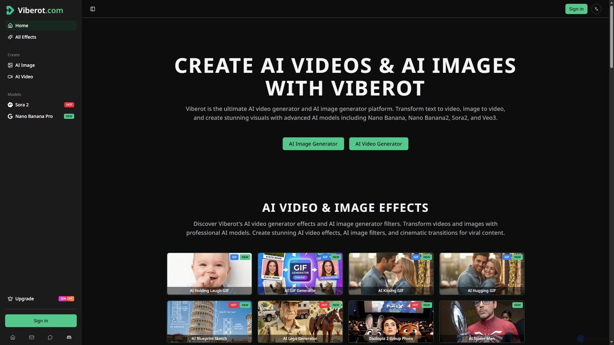Click the "Models" sidebar section label
The image size is (614, 345).
pyautogui.click(x=14, y=94)
